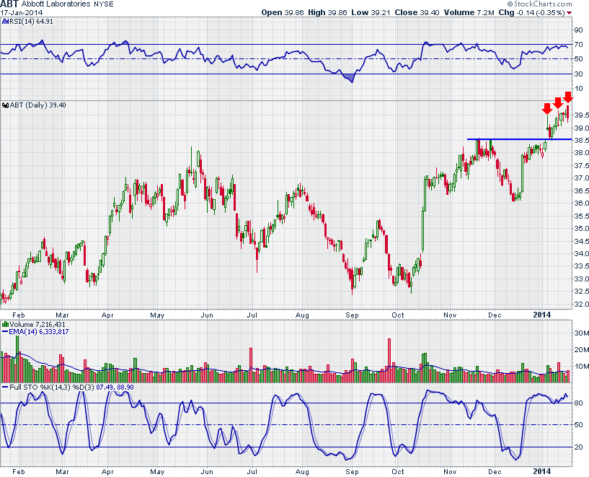Viewport: 589px width, 477px height.
Task: Click the NYSE exchange label
Action: click(104, 4)
